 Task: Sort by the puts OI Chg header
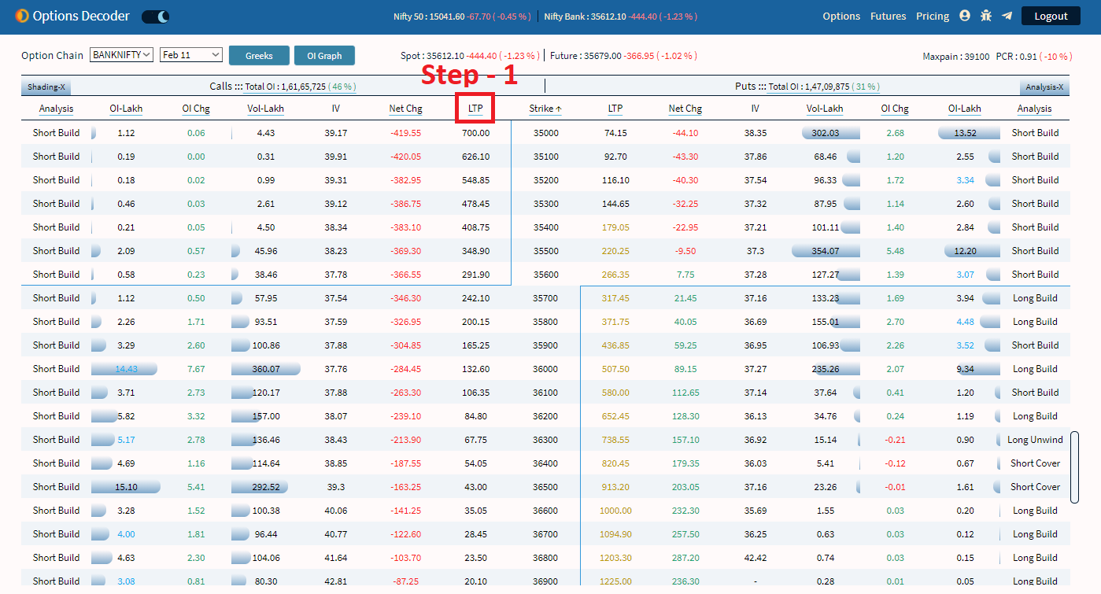(x=895, y=109)
